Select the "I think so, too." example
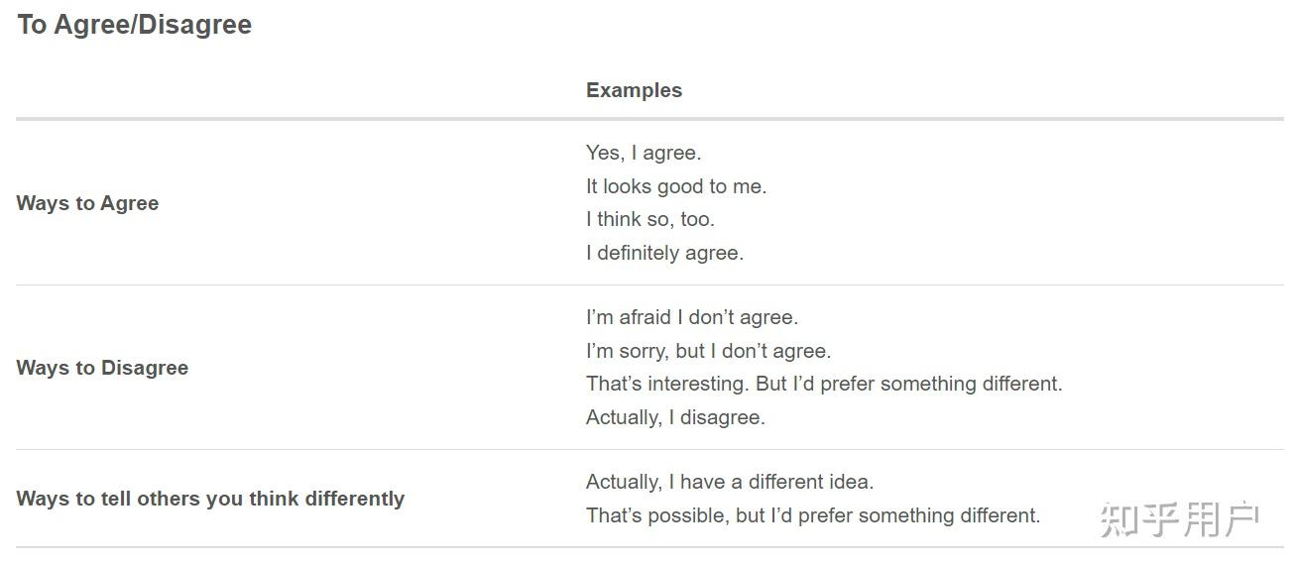Screen dimensions: 1295x564 649,219
